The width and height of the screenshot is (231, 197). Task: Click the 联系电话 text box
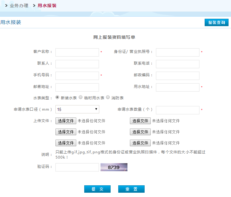pos(177,64)
